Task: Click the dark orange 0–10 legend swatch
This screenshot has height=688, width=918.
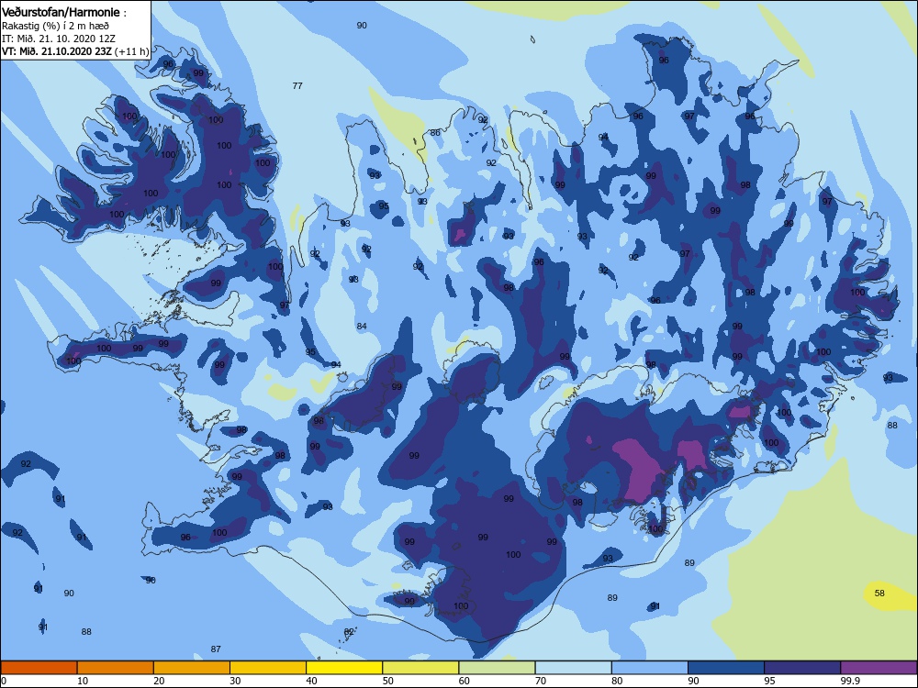Action: pos(39,668)
